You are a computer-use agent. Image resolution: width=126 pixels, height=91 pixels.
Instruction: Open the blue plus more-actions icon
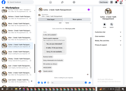click(x=39, y=82)
